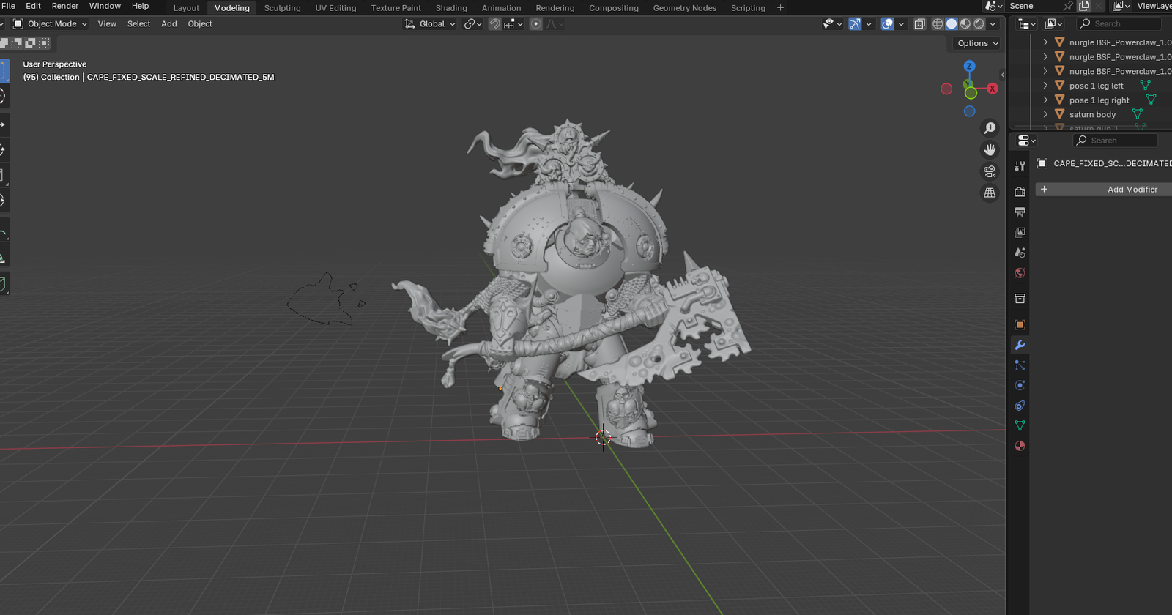This screenshot has height=615, width=1172.
Task: Open the viewport Object menu
Action: (200, 24)
